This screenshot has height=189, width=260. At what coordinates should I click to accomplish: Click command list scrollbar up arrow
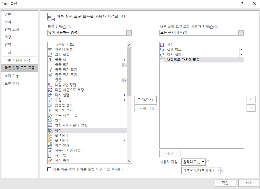click(x=129, y=45)
